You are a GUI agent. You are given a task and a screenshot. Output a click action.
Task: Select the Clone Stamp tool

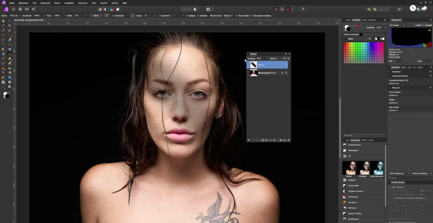(10, 68)
